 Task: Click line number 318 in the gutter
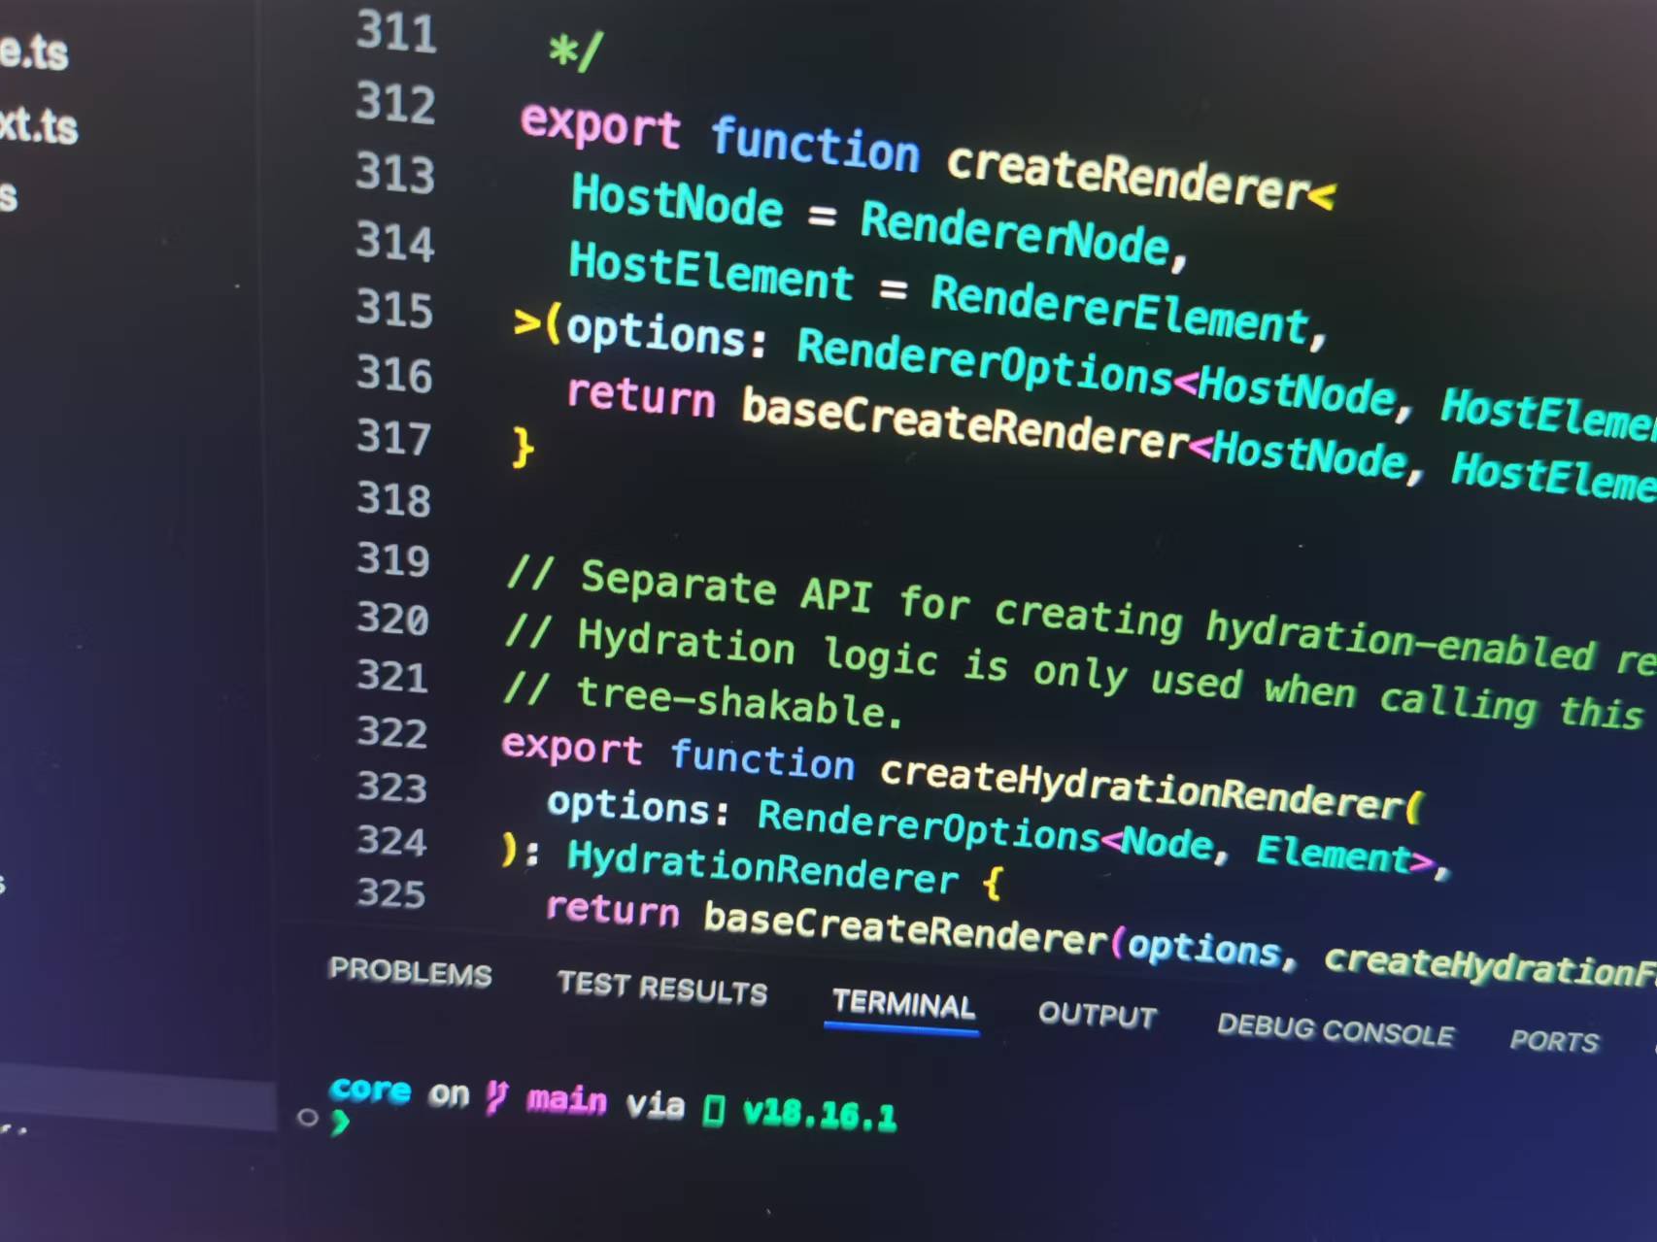[x=393, y=499]
